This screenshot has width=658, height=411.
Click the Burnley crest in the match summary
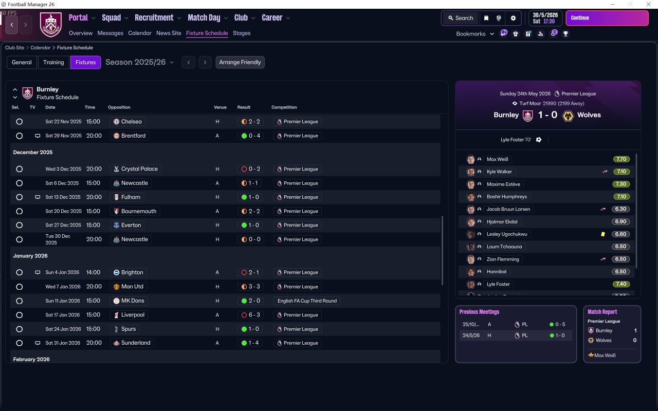pyautogui.click(x=527, y=115)
